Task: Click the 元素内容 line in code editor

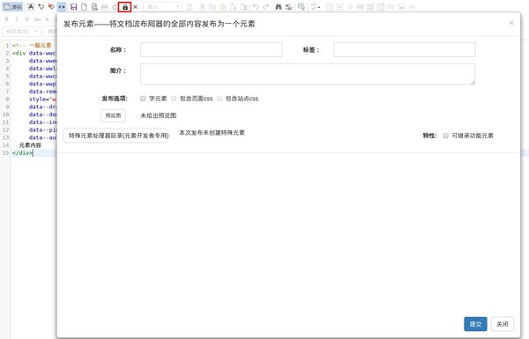Action: click(x=30, y=145)
